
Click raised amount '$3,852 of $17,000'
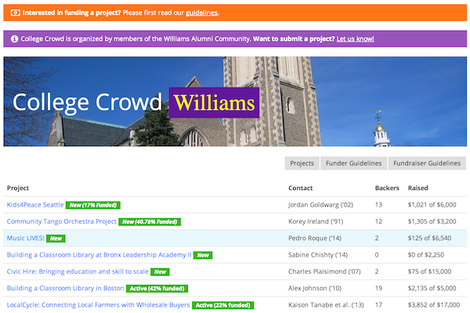tap(434, 305)
